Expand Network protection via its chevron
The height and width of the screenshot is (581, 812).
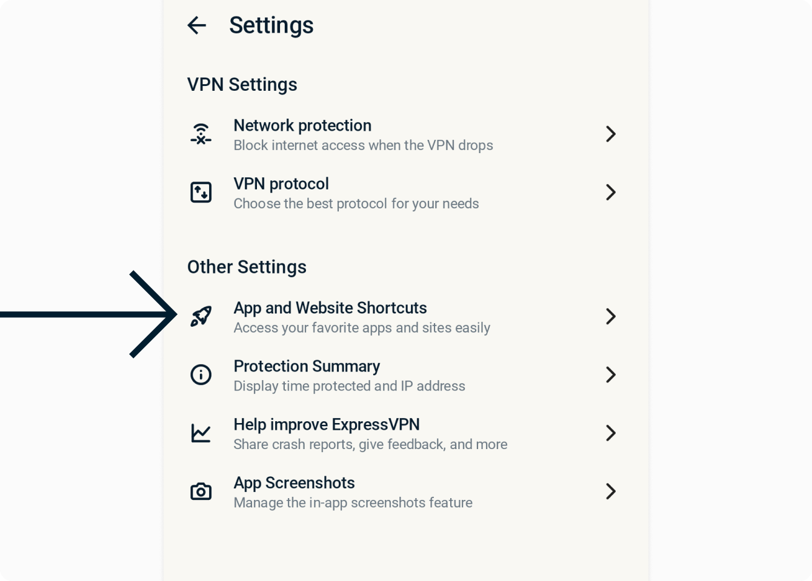point(611,134)
